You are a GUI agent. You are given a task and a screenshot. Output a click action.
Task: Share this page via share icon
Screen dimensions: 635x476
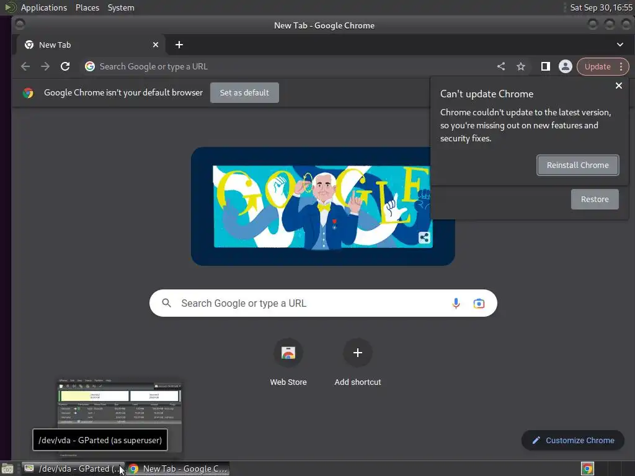click(x=501, y=66)
